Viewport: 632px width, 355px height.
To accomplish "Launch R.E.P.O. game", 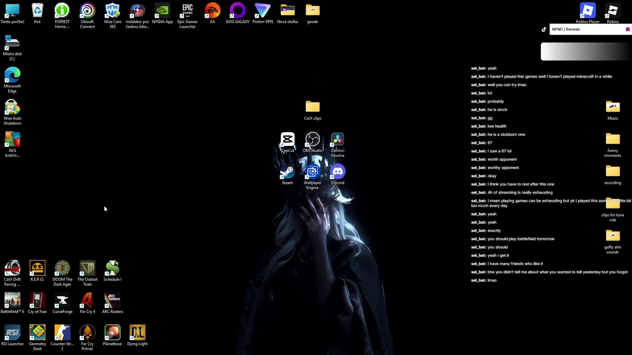I will (x=38, y=272).
